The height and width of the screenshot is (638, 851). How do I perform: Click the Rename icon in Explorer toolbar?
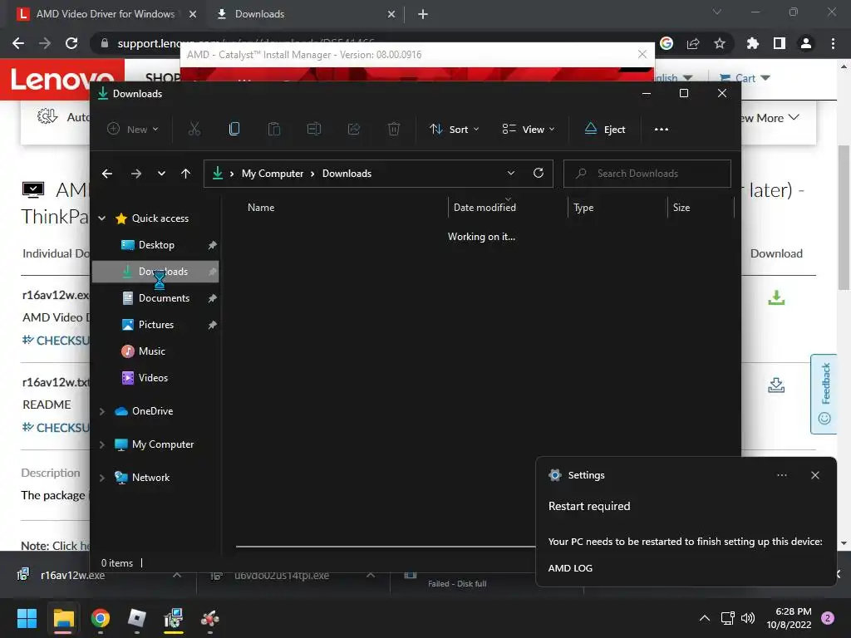coord(313,129)
